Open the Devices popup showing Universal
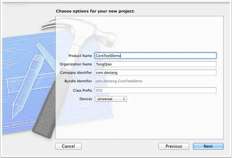 [111, 99]
